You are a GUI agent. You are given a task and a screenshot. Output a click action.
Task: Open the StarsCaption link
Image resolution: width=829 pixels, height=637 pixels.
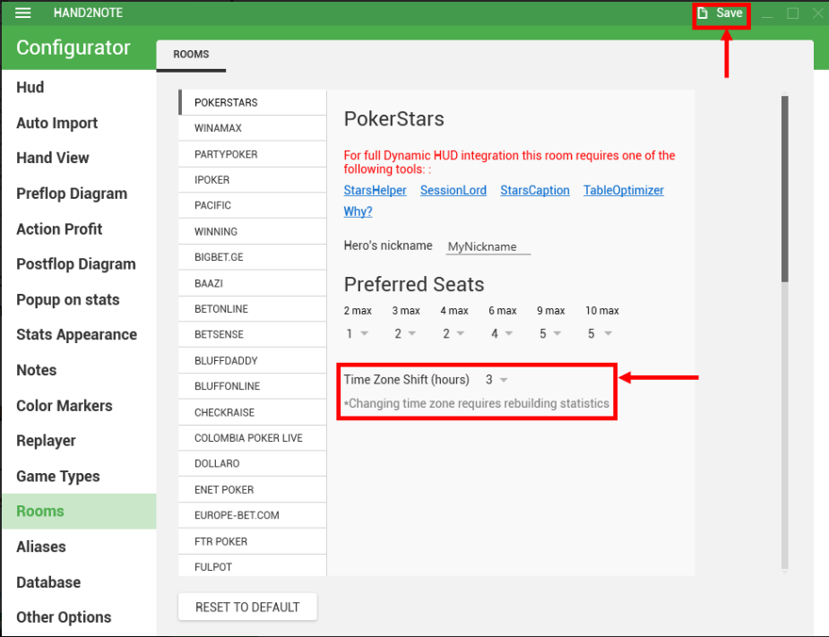tap(534, 190)
